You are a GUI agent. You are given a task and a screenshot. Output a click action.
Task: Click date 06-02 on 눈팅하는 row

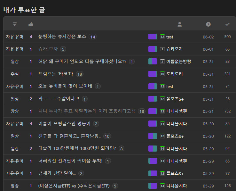(x=208, y=37)
